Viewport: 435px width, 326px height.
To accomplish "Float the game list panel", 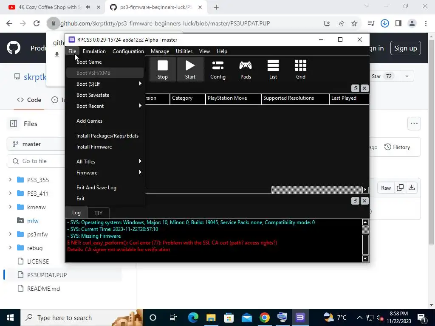I will point(355,88).
